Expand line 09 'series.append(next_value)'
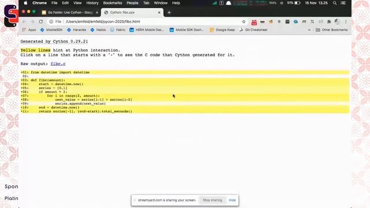This screenshot has width=370, height=208. coord(185,103)
